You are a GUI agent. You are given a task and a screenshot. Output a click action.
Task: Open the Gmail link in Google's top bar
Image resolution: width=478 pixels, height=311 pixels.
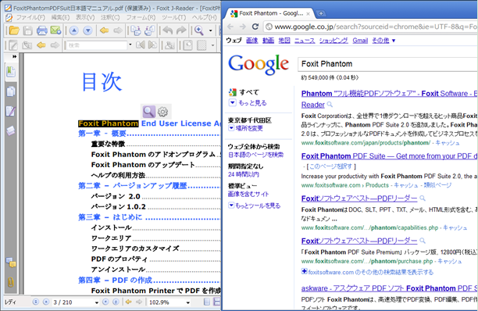[x=360, y=41]
